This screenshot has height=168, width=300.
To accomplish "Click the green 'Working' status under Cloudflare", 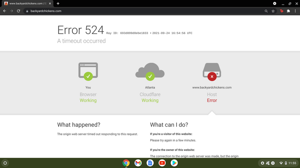I will [x=150, y=100].
